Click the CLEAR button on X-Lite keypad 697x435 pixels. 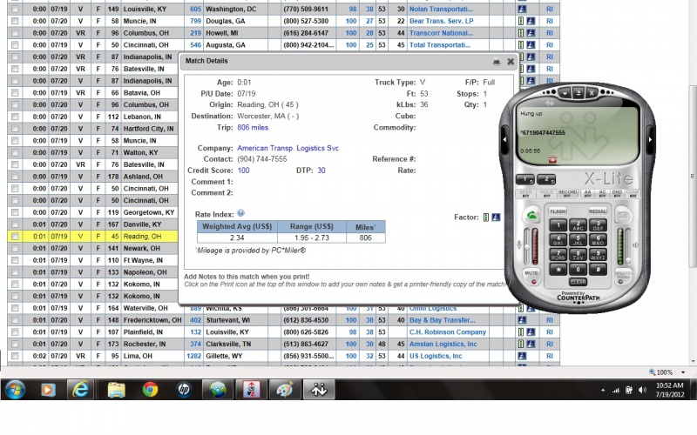tap(578, 282)
